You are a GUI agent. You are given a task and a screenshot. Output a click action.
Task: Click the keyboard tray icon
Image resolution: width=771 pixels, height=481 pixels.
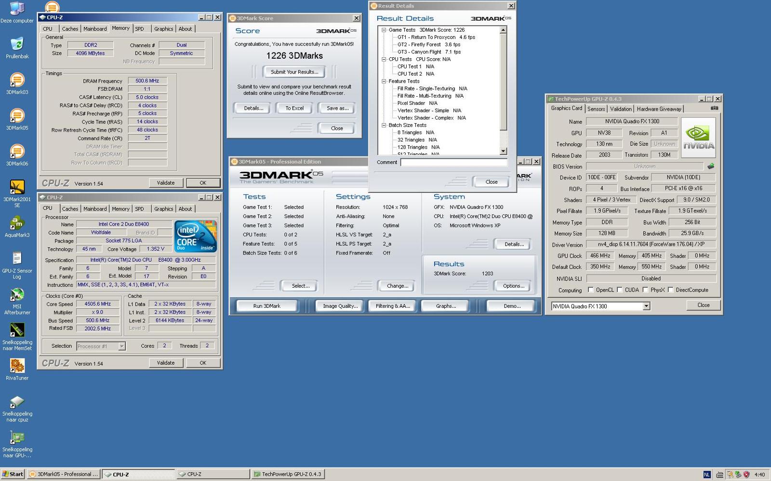[719, 474]
